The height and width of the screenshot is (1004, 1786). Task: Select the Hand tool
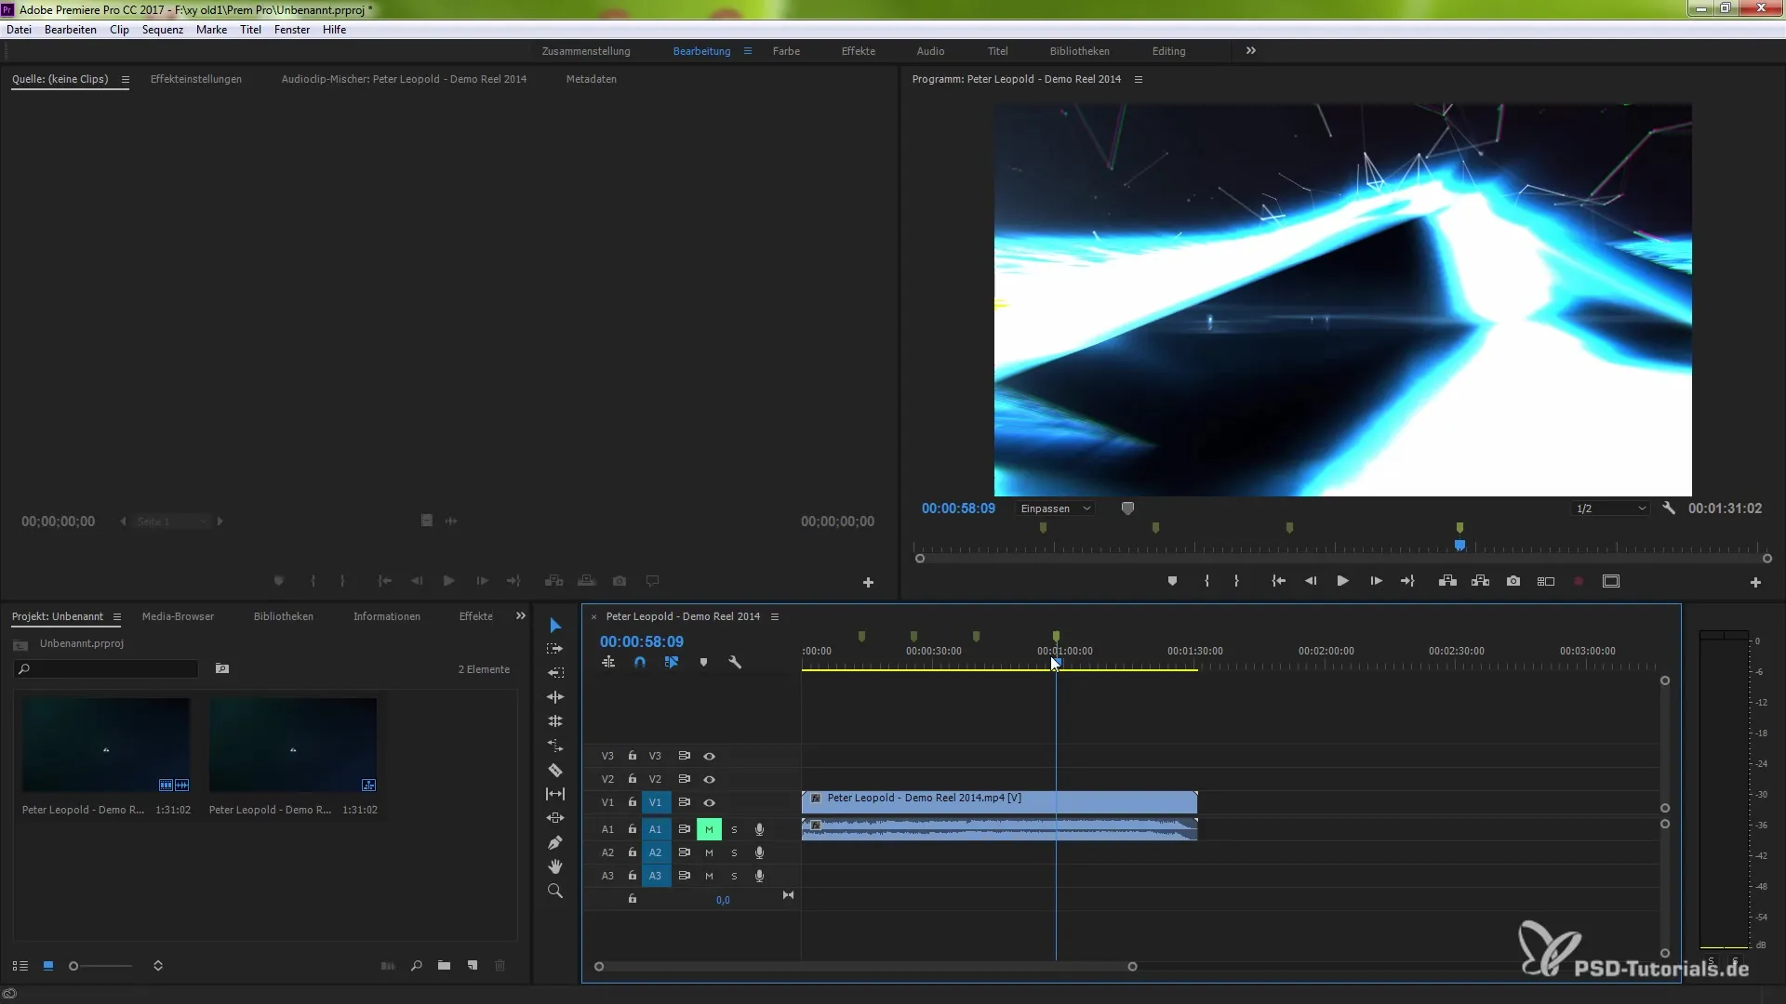point(555,866)
